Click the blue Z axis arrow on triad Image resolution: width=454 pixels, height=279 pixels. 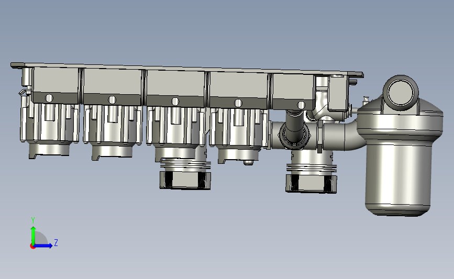pyautogui.click(x=43, y=245)
